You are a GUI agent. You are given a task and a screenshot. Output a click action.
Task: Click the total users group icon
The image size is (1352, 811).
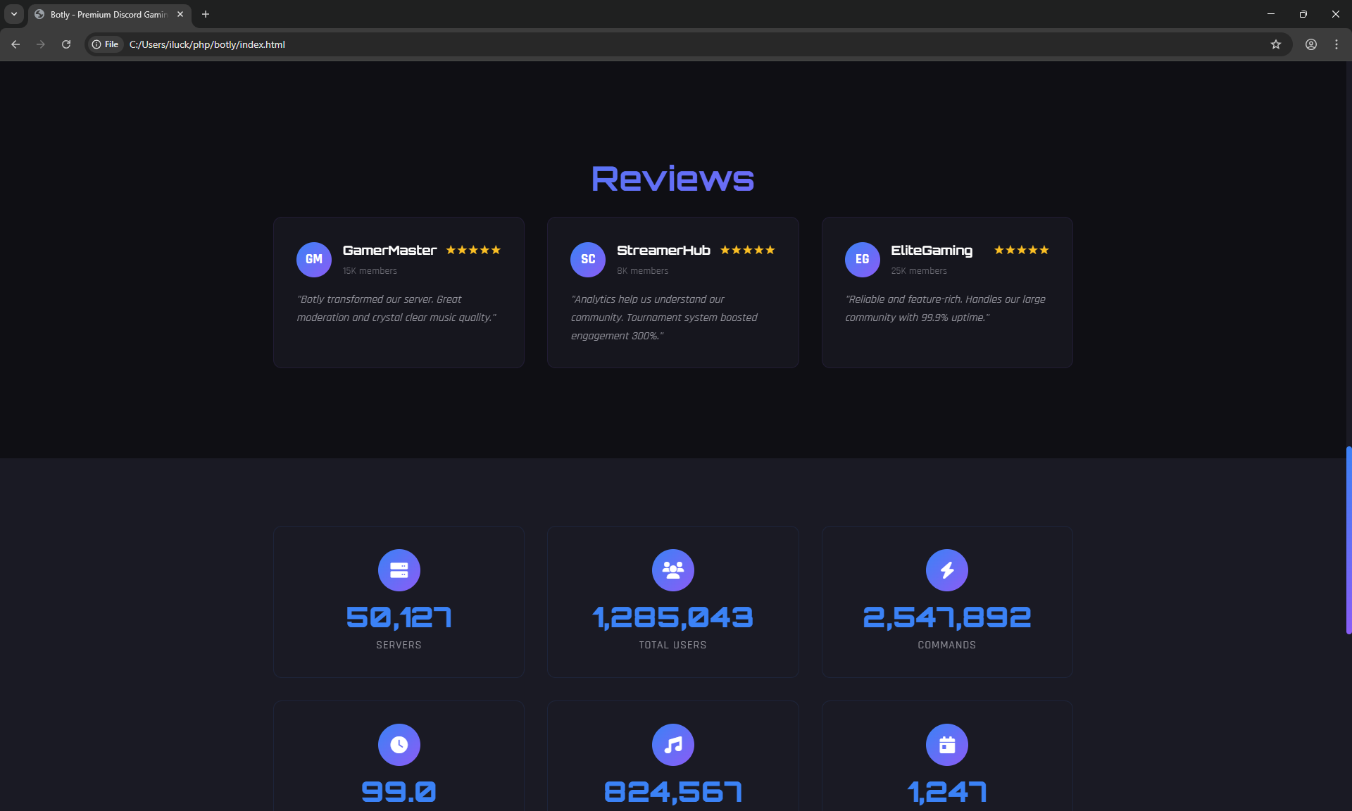(672, 570)
